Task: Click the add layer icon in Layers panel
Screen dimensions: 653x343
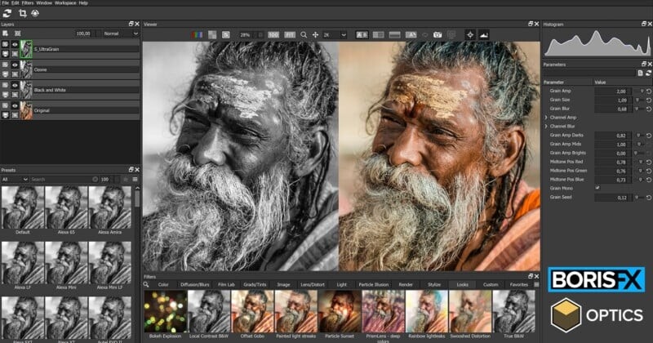Action: [6, 33]
